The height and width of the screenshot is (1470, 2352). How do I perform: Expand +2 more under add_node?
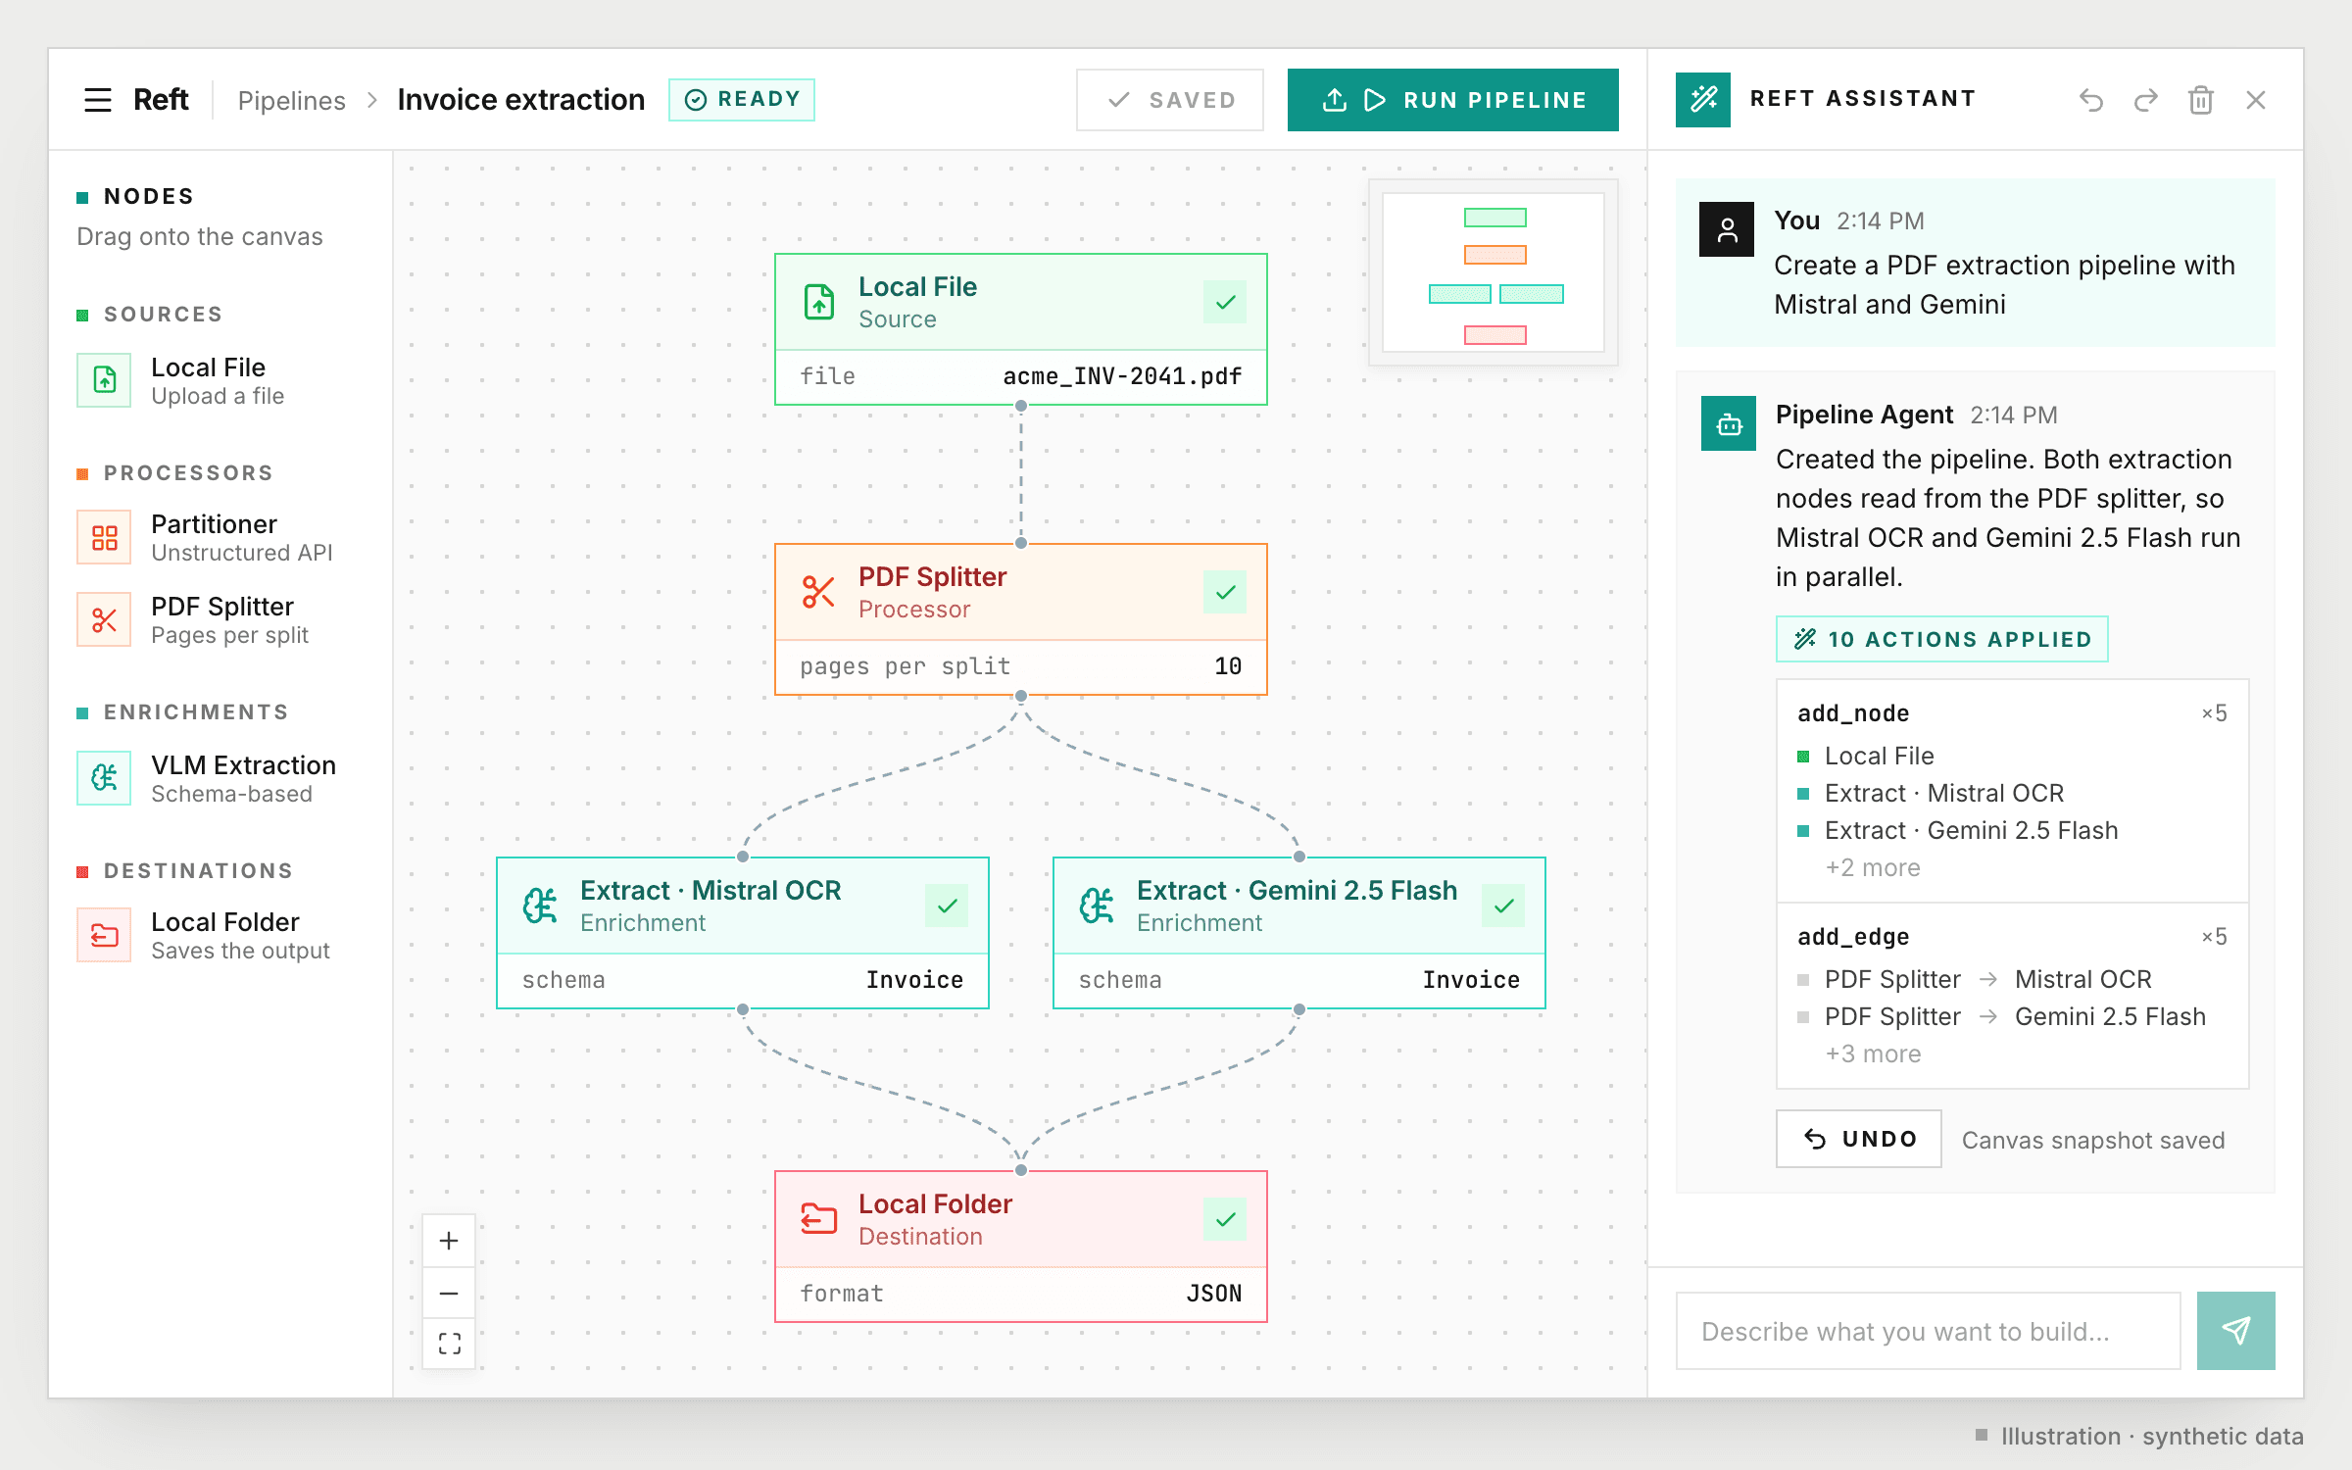coord(1872,868)
